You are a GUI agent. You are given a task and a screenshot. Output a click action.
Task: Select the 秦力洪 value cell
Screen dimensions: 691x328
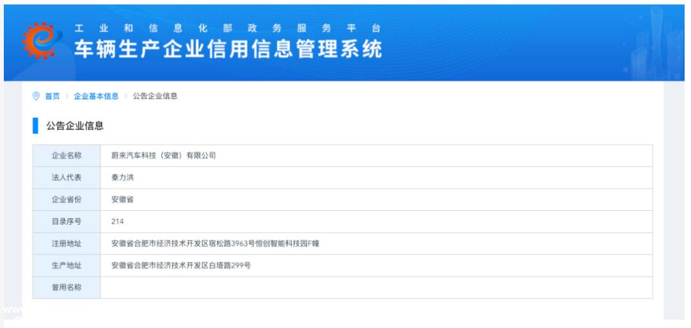click(376, 177)
